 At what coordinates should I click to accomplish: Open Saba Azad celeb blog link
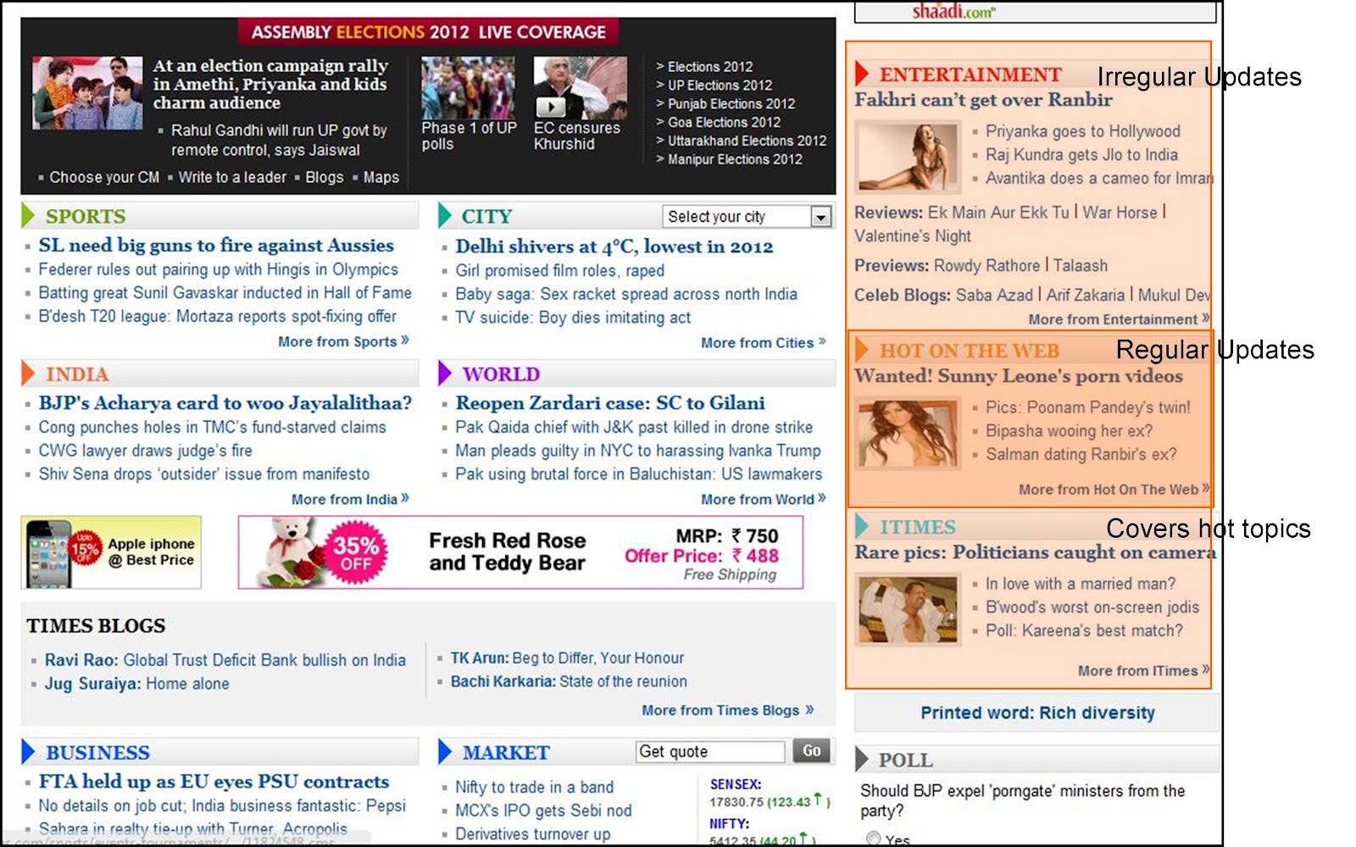994,295
